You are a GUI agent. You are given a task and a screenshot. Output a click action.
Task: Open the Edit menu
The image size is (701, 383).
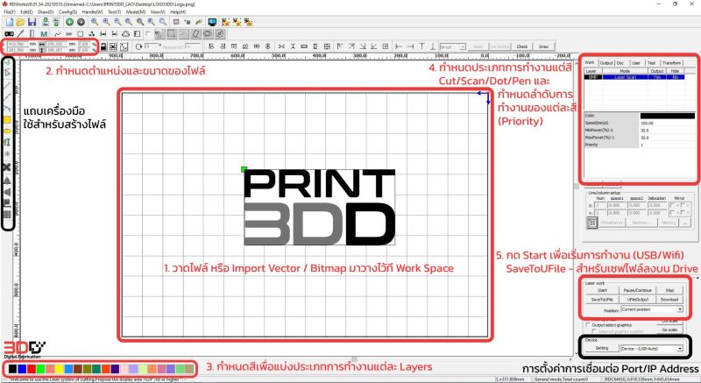(27, 12)
